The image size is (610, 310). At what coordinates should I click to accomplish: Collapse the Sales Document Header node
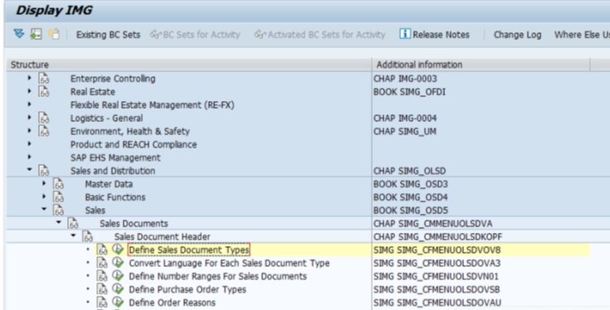point(73,235)
